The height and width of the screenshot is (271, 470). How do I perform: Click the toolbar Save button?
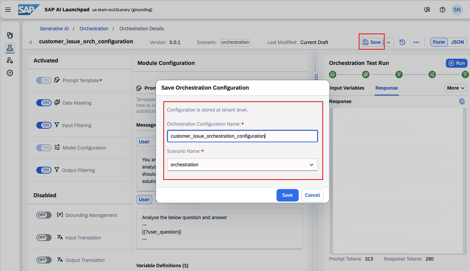372,42
